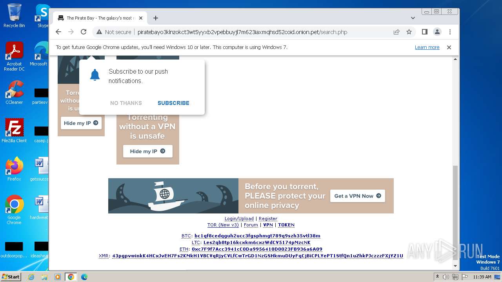Click the notification bell icon

[x=95, y=75]
